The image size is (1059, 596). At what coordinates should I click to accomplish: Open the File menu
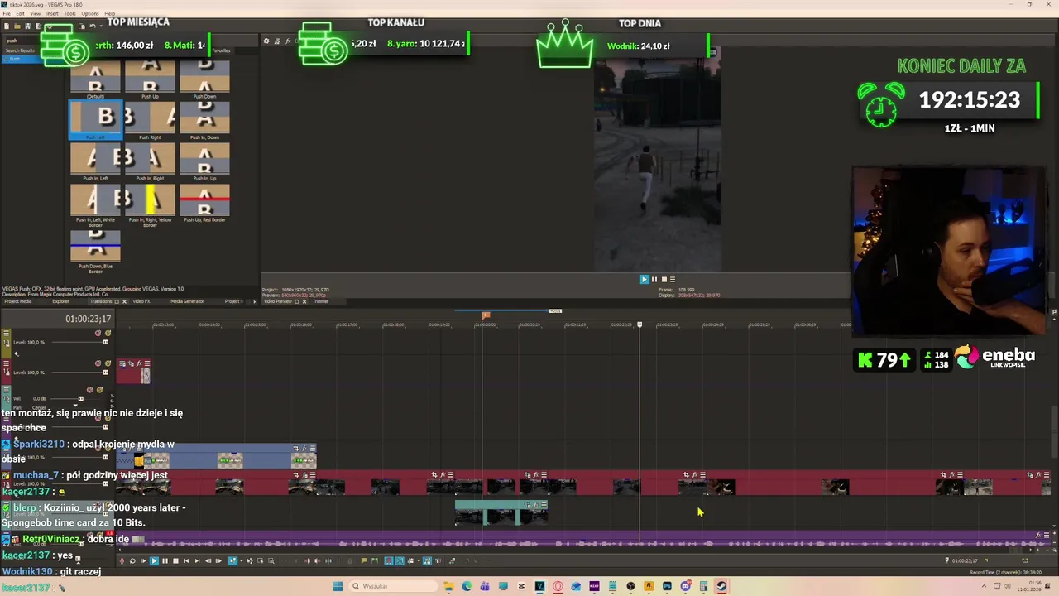click(x=7, y=14)
